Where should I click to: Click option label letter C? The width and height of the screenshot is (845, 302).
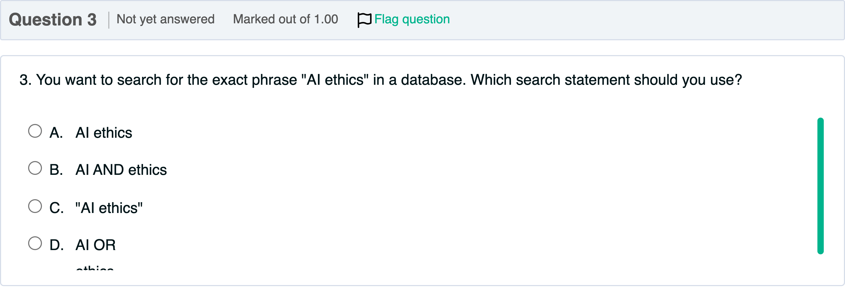tap(57, 207)
